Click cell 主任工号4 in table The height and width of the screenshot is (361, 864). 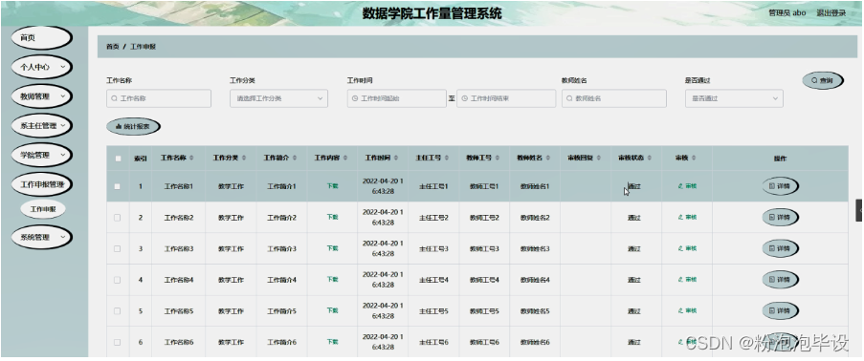point(433,280)
